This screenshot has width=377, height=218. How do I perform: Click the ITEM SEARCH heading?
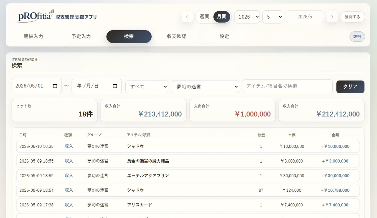click(25, 60)
